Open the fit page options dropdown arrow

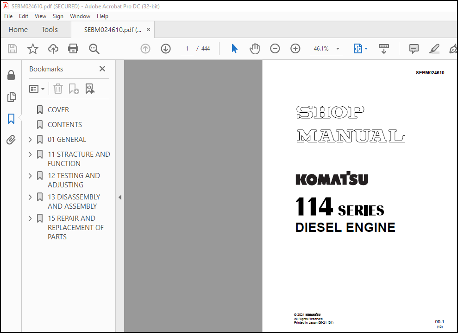point(366,49)
